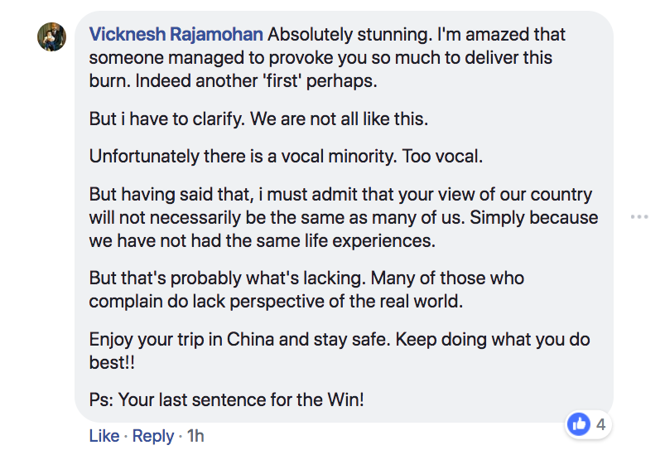This screenshot has height=455, width=665.
Task: Reply to Vicknesh's comment
Action: pos(153,436)
